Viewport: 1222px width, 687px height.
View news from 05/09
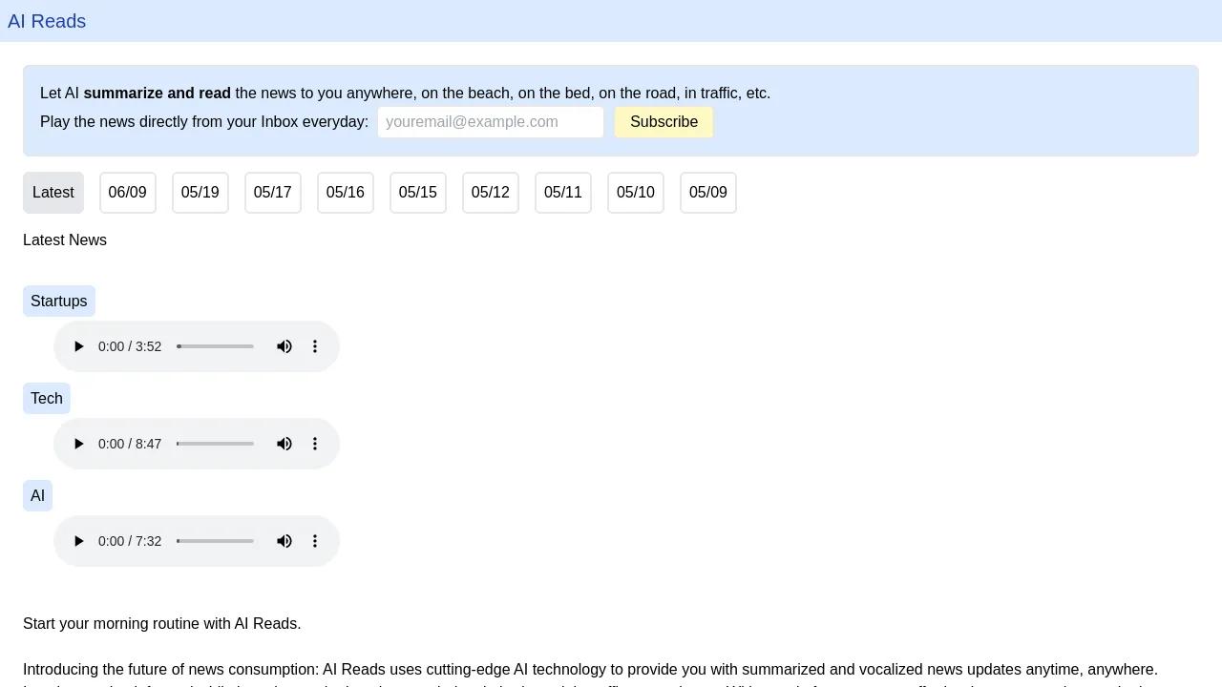pyautogui.click(x=708, y=193)
